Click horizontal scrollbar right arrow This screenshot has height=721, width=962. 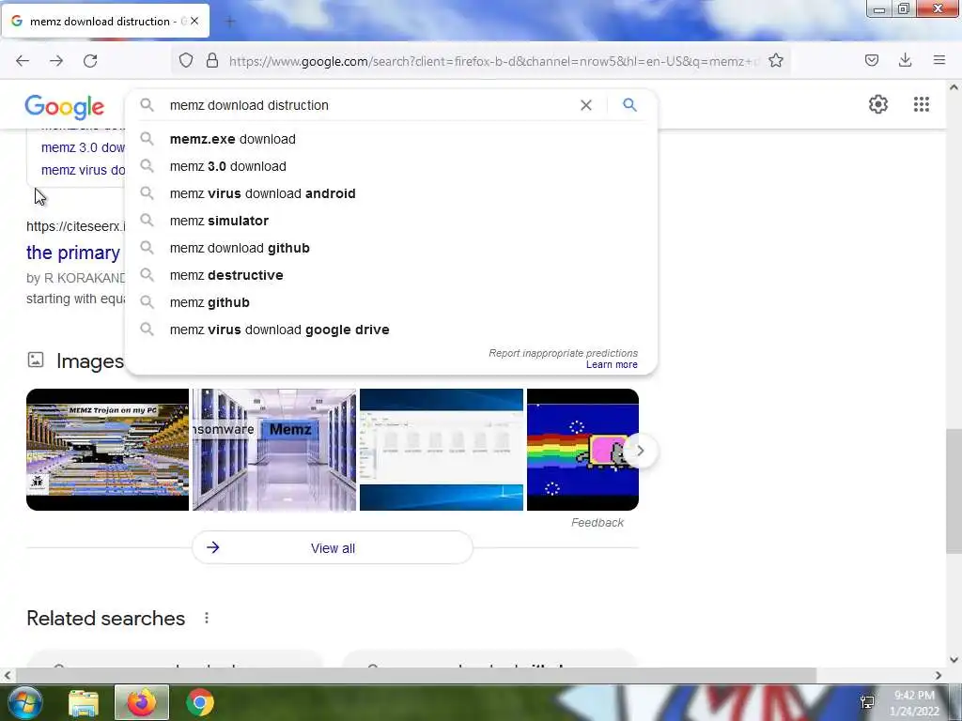coord(939,676)
